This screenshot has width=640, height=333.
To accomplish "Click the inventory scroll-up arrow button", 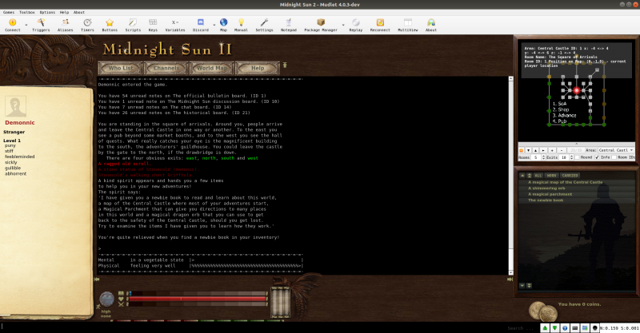I will coord(522,175).
